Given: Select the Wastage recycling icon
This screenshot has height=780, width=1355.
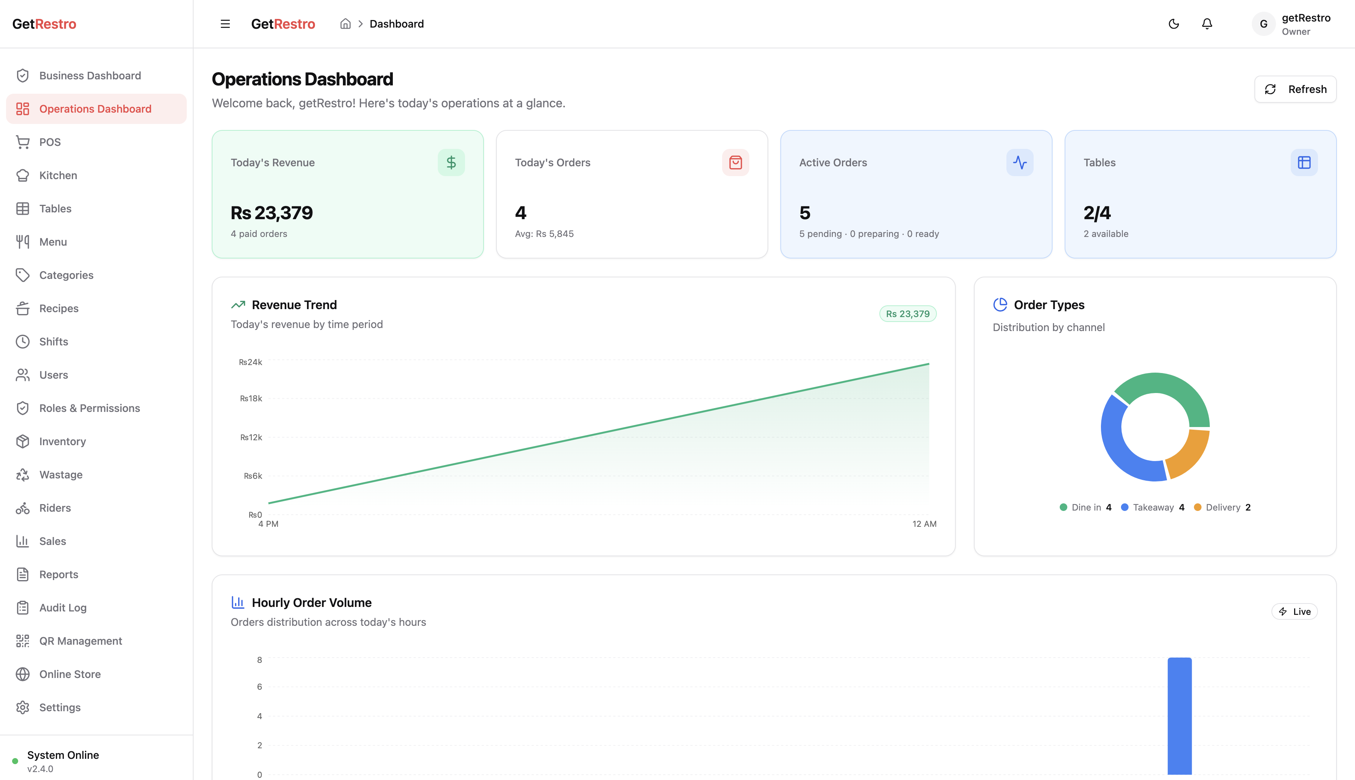Looking at the screenshot, I should coord(23,475).
